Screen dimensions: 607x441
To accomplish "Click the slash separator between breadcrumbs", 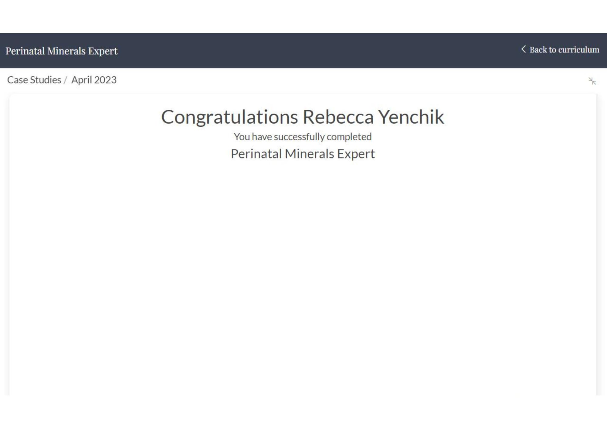I will [65, 80].
